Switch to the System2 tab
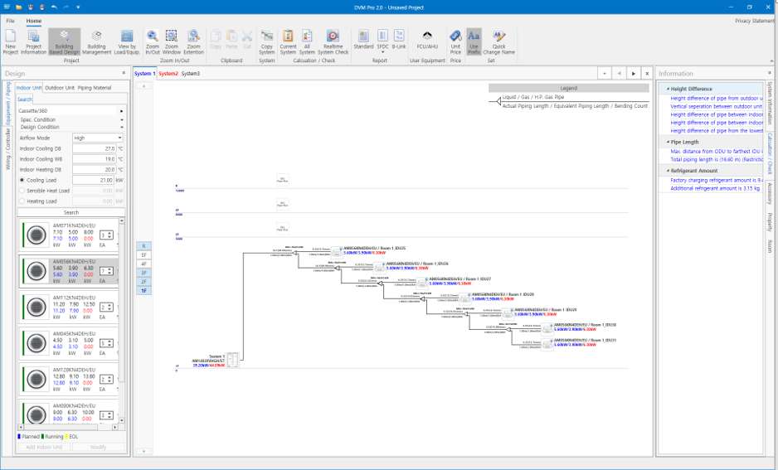 [x=168, y=74]
